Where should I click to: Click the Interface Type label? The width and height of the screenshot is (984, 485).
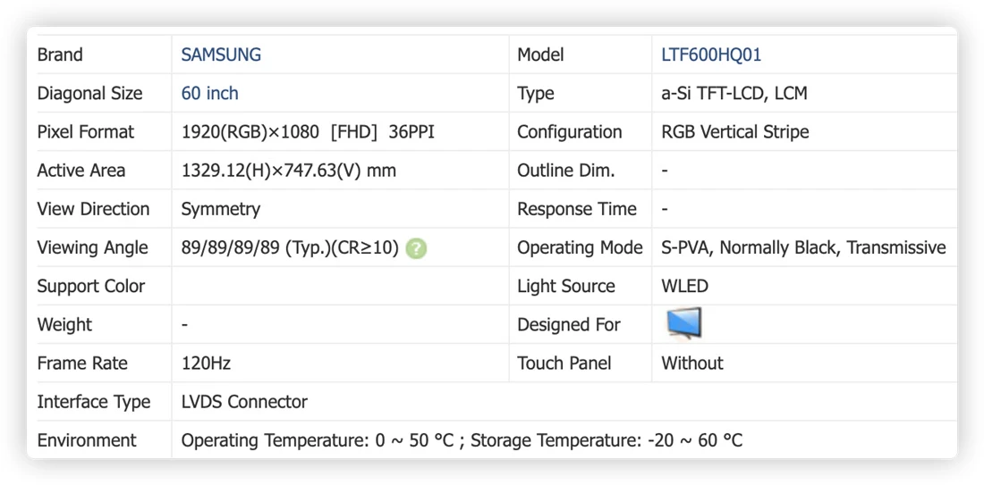(x=94, y=402)
